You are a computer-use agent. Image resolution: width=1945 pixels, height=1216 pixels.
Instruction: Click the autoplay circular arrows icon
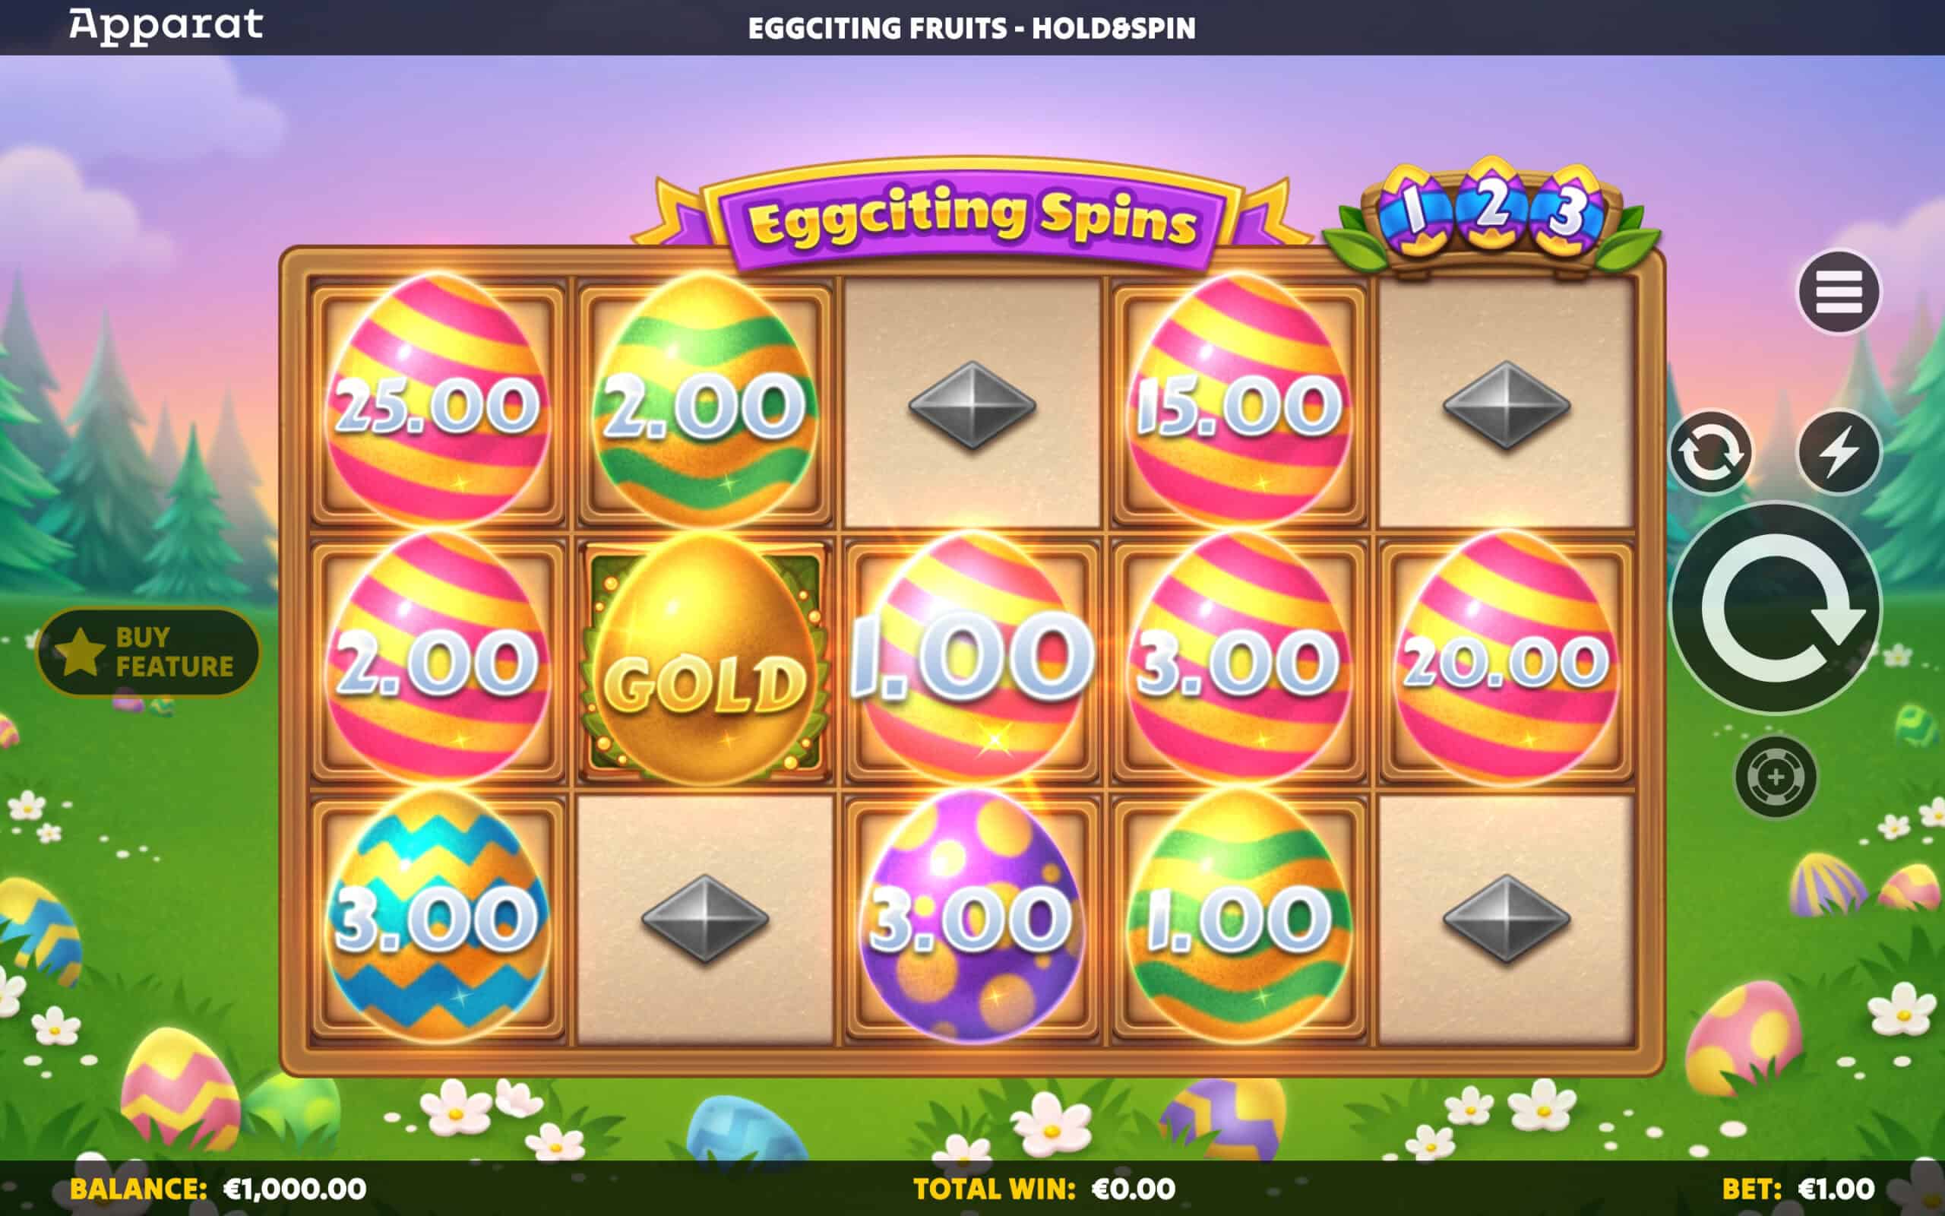(x=1710, y=452)
